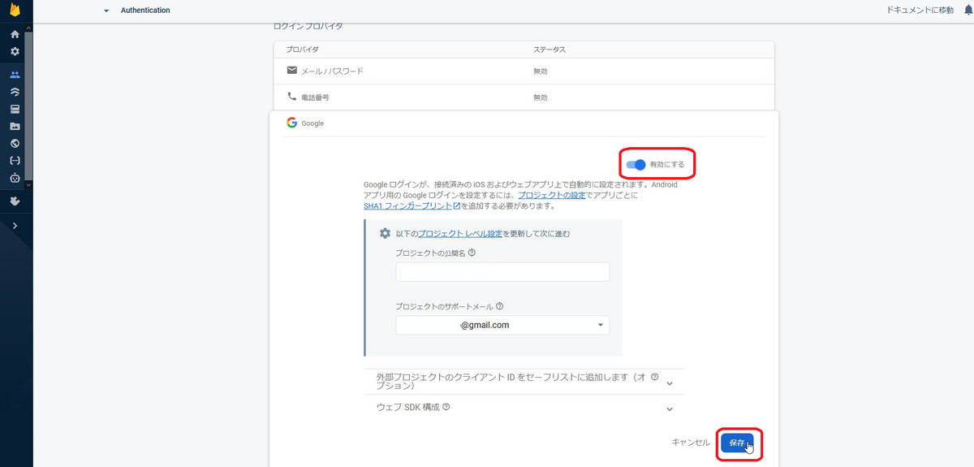
Task: Click status 無効 in メール / パスワード row
Action: point(541,71)
